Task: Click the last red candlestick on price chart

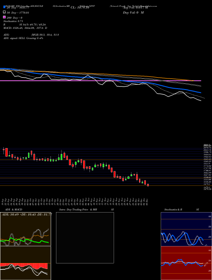Action: pos(148,185)
